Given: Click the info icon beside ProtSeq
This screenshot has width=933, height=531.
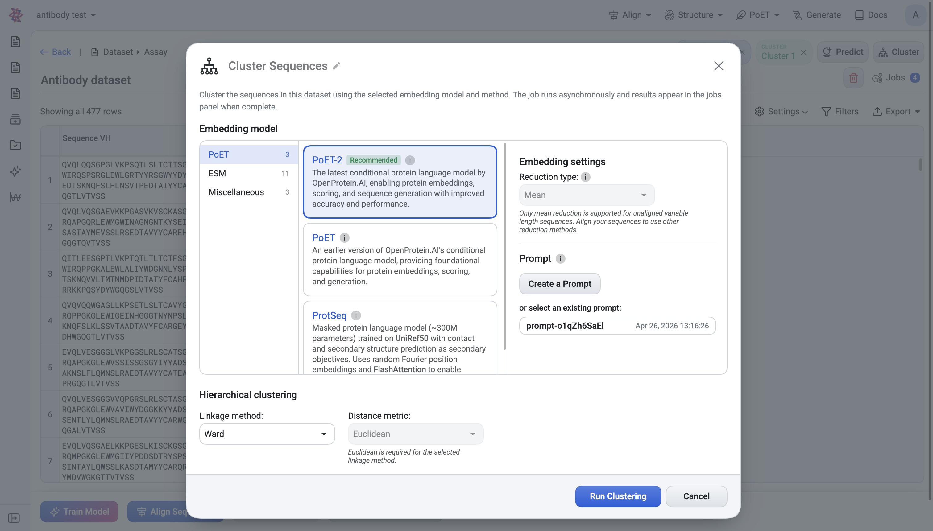Looking at the screenshot, I should (356, 315).
